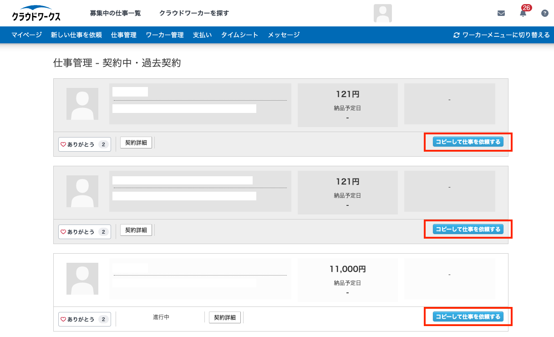Click クラウドワーカーを探す link
554x337 pixels.
(194, 13)
